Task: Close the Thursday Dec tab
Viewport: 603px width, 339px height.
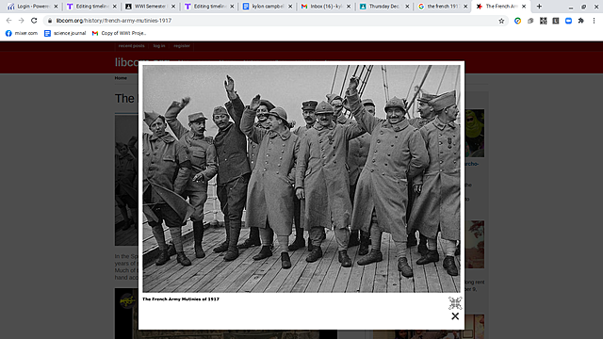Action: [407, 7]
